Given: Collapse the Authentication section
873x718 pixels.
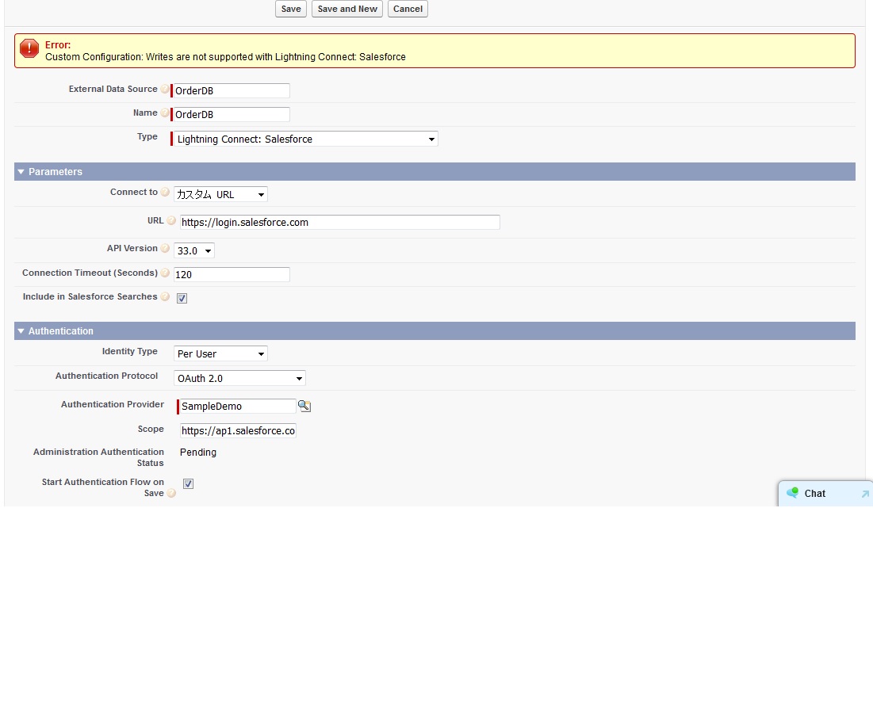Looking at the screenshot, I should click(x=21, y=331).
